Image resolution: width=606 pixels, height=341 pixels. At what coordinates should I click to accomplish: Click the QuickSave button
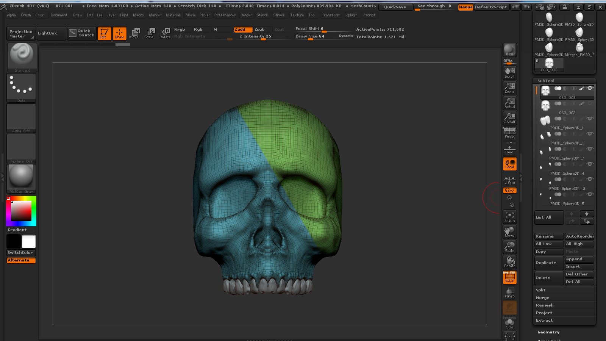point(395,7)
